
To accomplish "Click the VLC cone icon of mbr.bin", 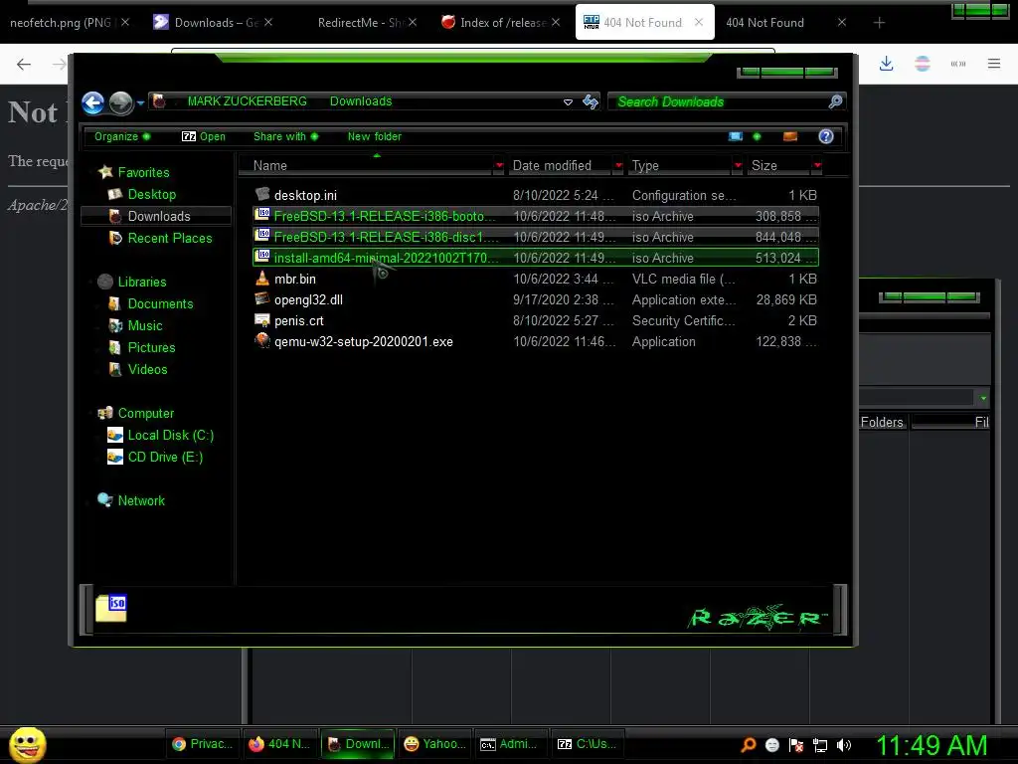I will click(x=262, y=279).
